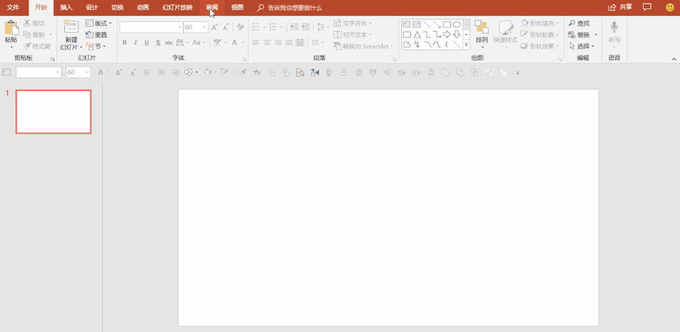Select the rectangle shape in shapes gallery

click(447, 24)
